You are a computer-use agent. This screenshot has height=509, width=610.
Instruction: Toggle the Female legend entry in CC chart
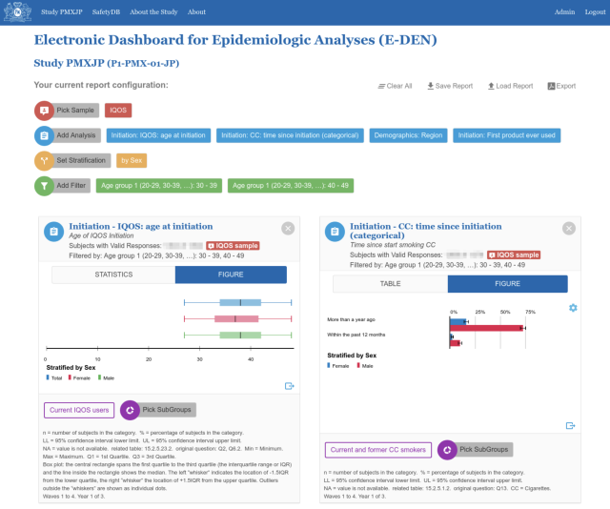click(340, 365)
